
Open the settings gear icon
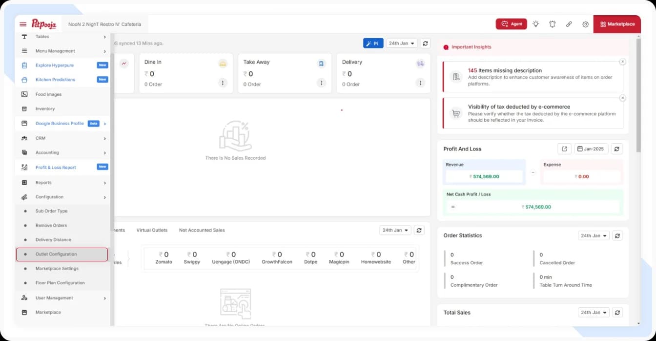click(x=585, y=24)
